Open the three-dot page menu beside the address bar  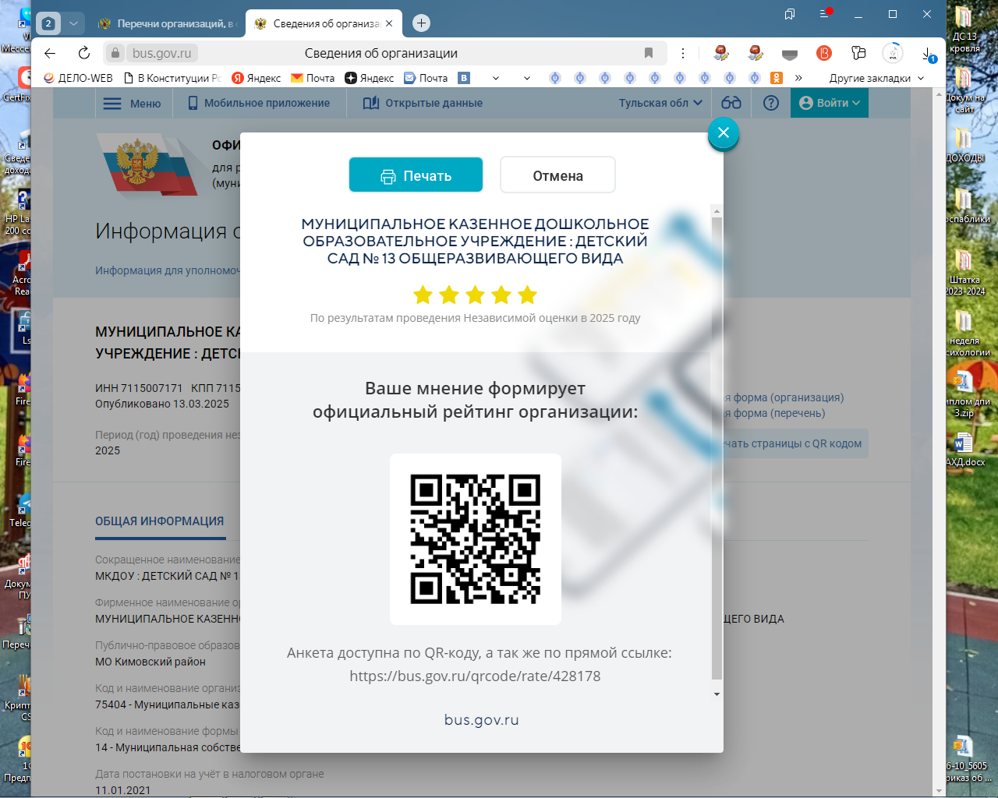point(683,53)
